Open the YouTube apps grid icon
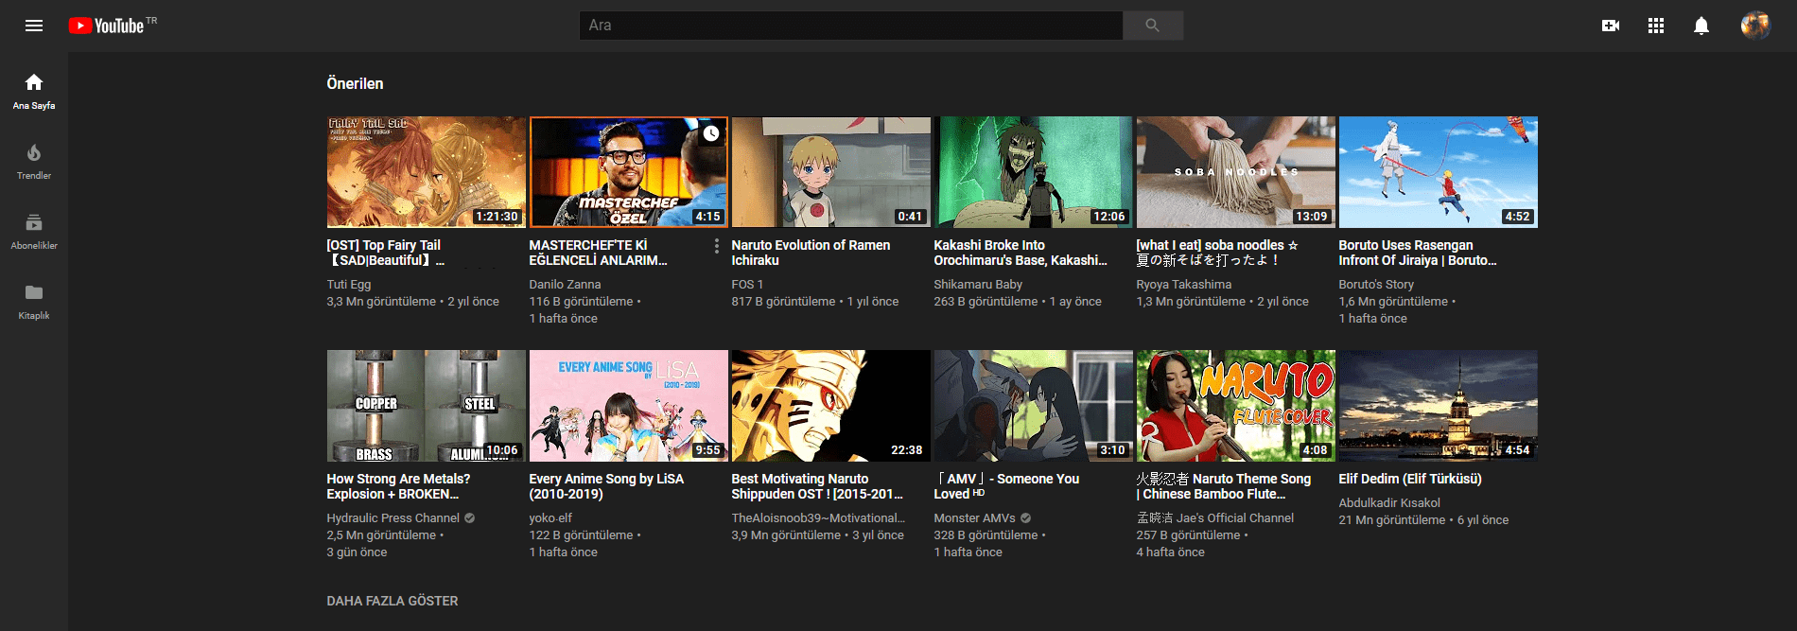 pyautogui.click(x=1656, y=26)
